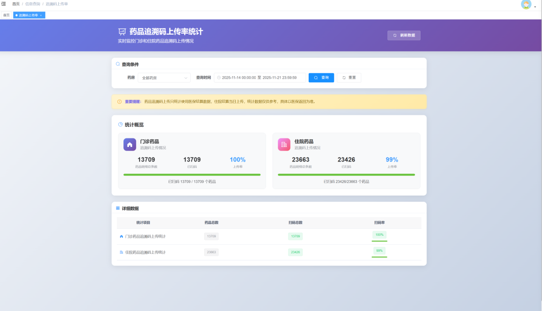The height and width of the screenshot is (311, 542).
Task: Set start time 2025-11-14 00:00:00 field
Action: [239, 78]
